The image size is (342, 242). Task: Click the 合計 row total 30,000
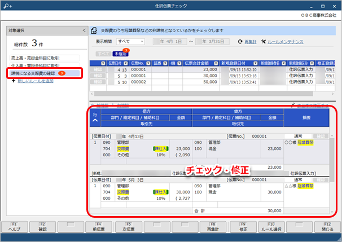pos(274,210)
